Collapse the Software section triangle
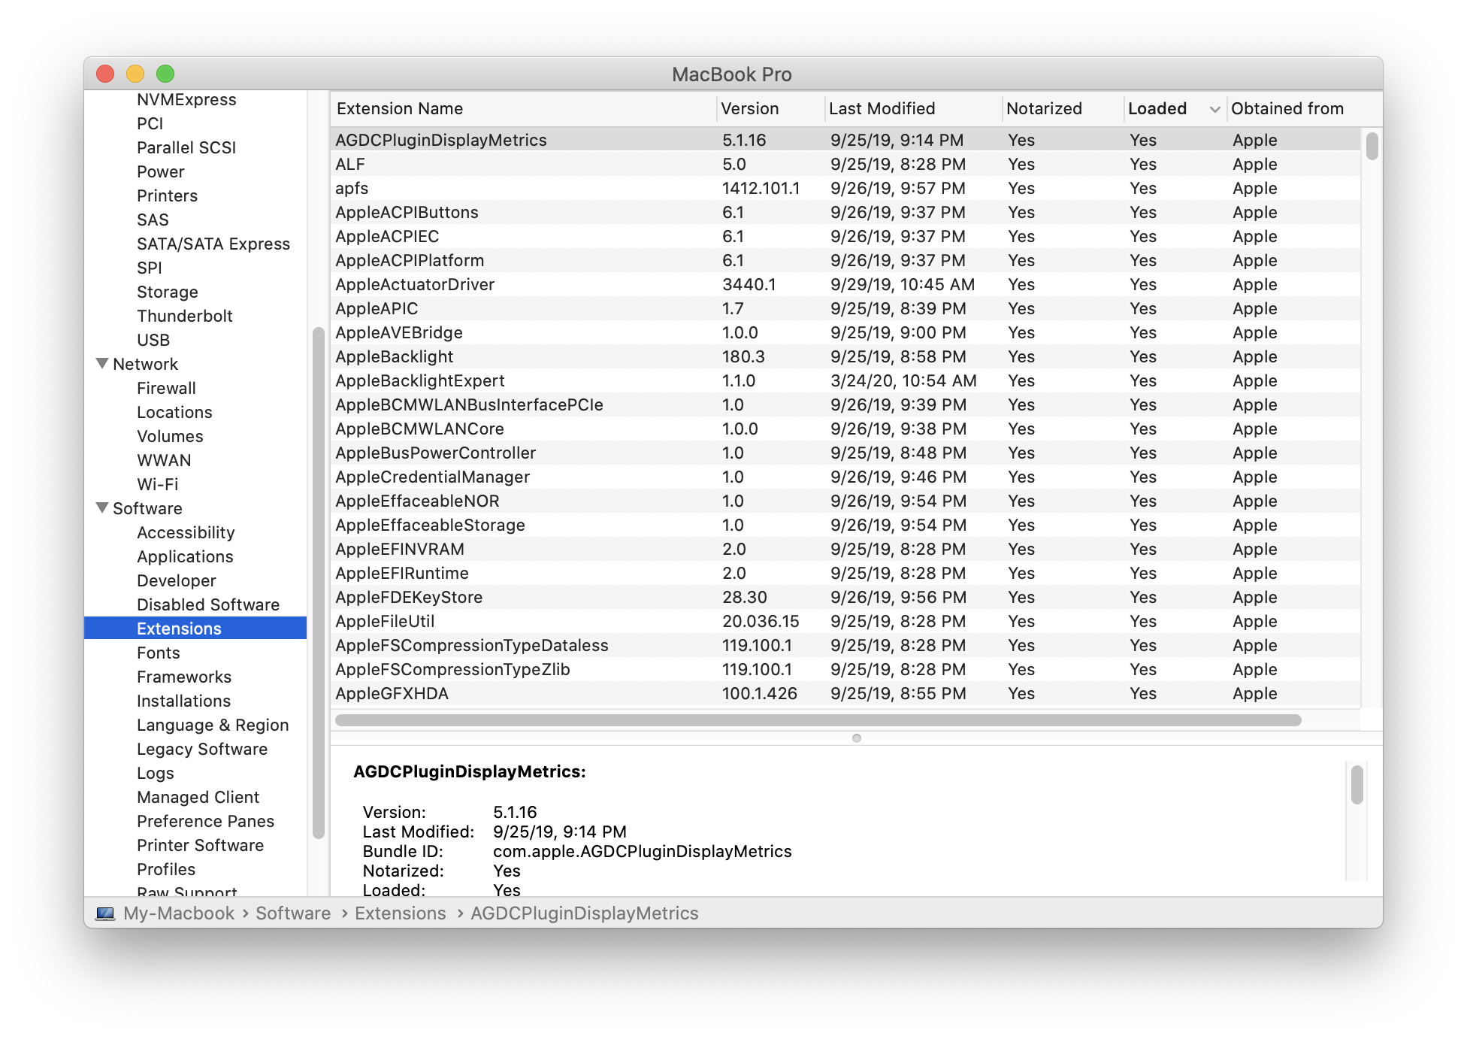This screenshot has height=1039, width=1467. click(x=103, y=508)
